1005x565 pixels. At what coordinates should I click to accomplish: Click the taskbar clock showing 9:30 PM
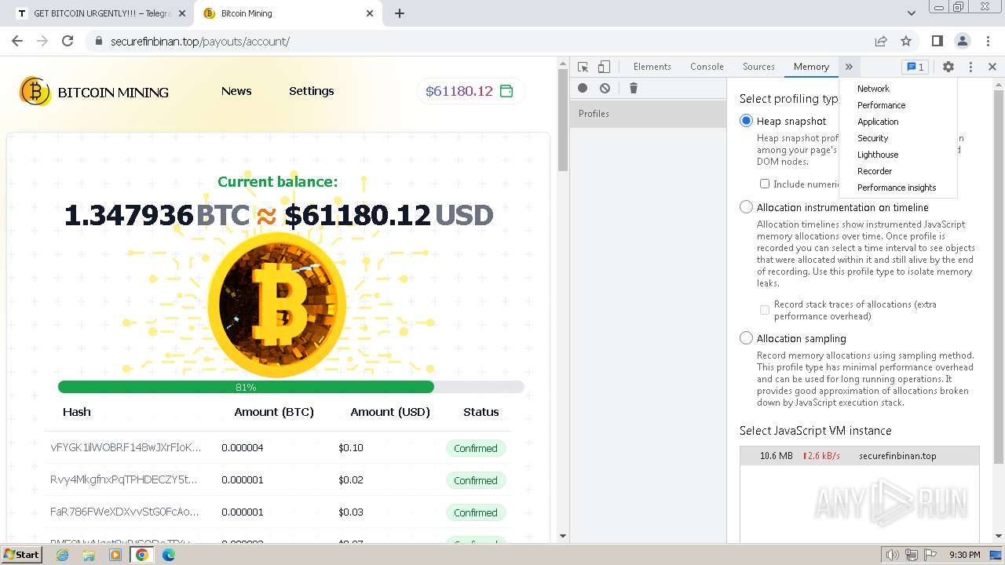(965, 555)
